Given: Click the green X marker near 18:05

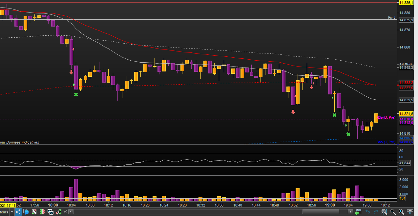Looking at the screenshot, I should click(76, 94).
